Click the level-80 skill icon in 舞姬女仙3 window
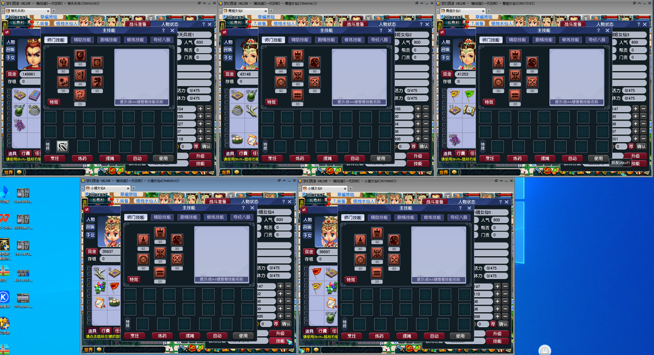654x355 pixels. point(498,63)
